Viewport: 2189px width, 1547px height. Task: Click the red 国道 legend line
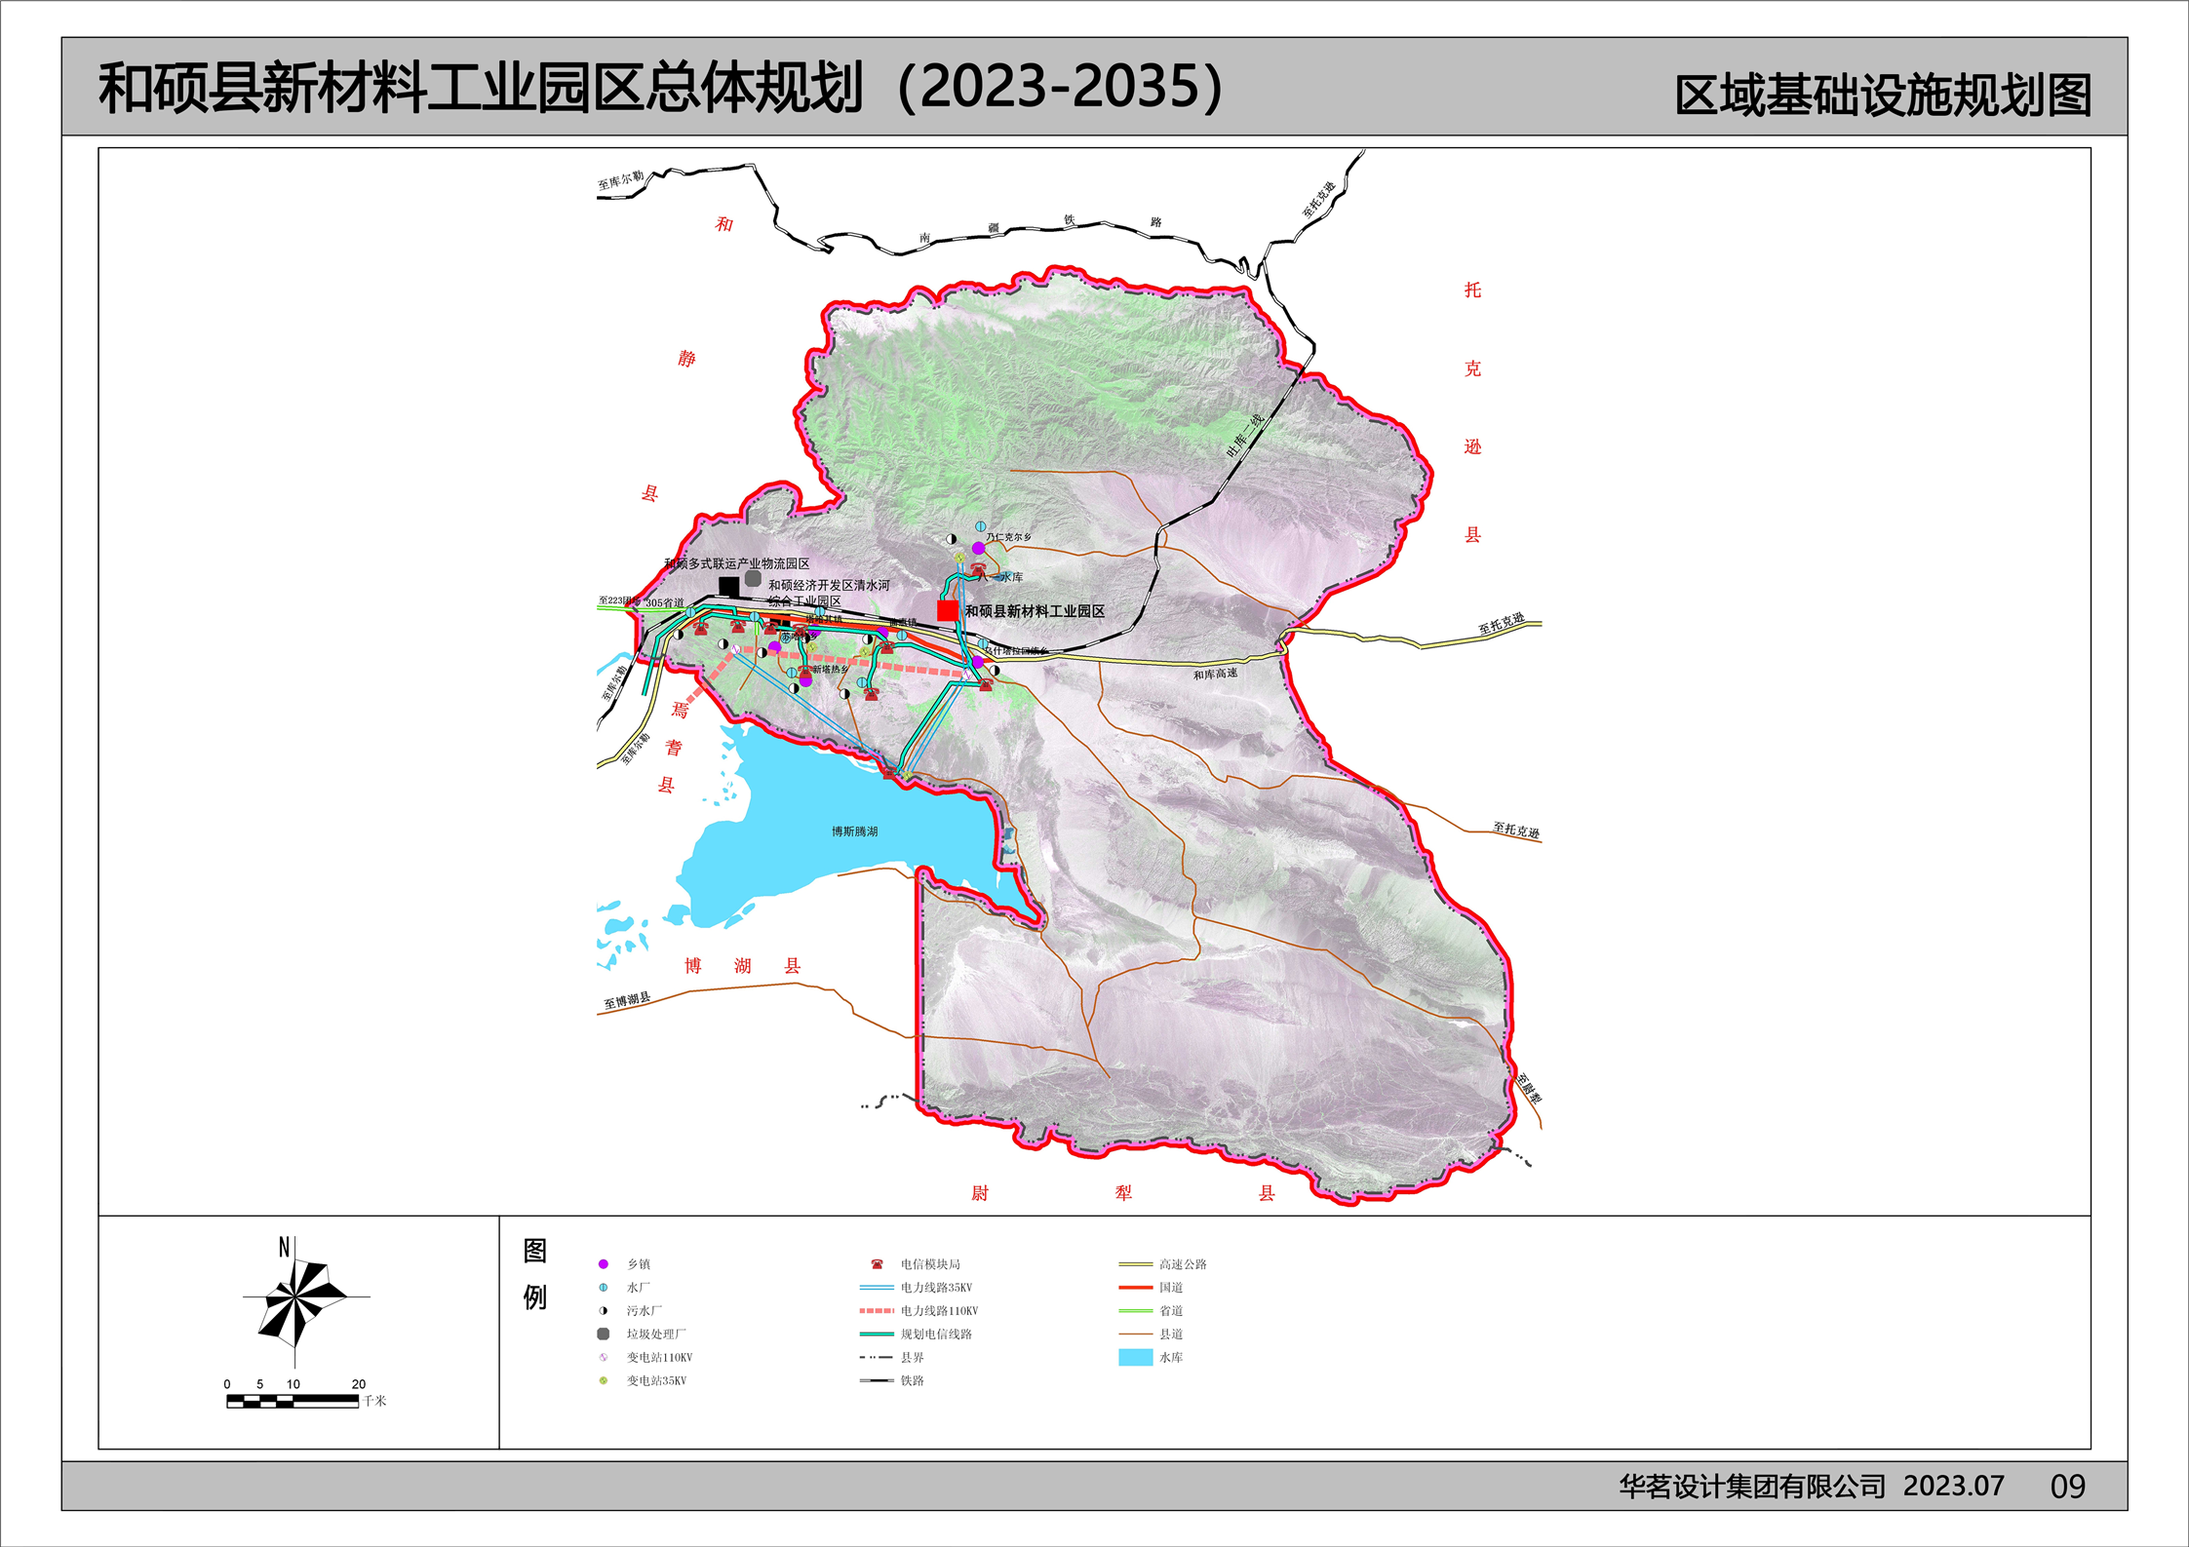click(1136, 1287)
